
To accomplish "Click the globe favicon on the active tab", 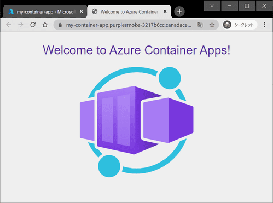I will pyautogui.click(x=95, y=11).
